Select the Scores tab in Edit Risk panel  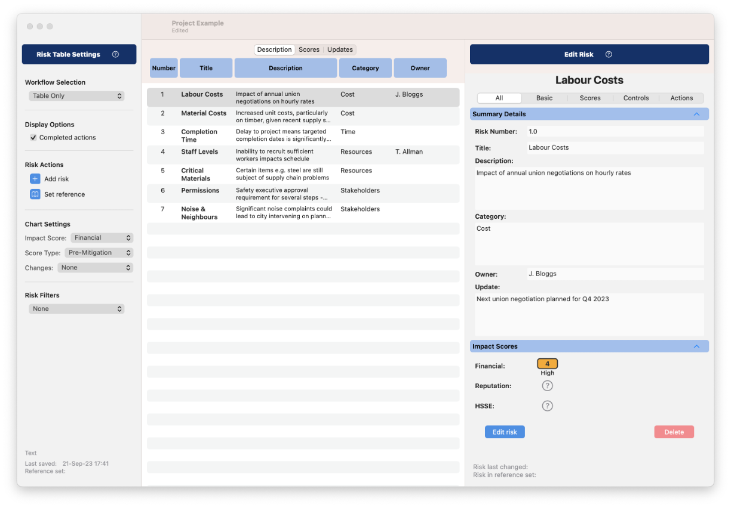pos(590,98)
